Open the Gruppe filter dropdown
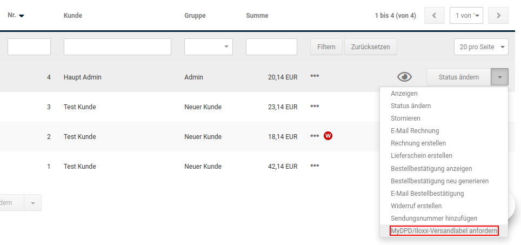Image resolution: width=521 pixels, height=245 pixels. tap(208, 47)
